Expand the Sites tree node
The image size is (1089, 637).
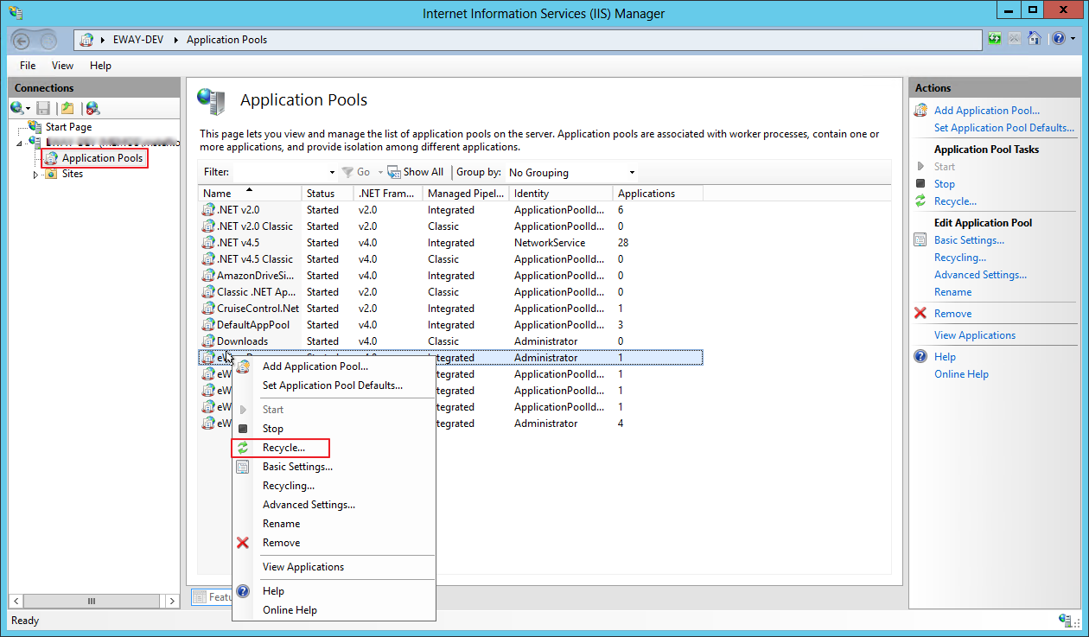35,175
